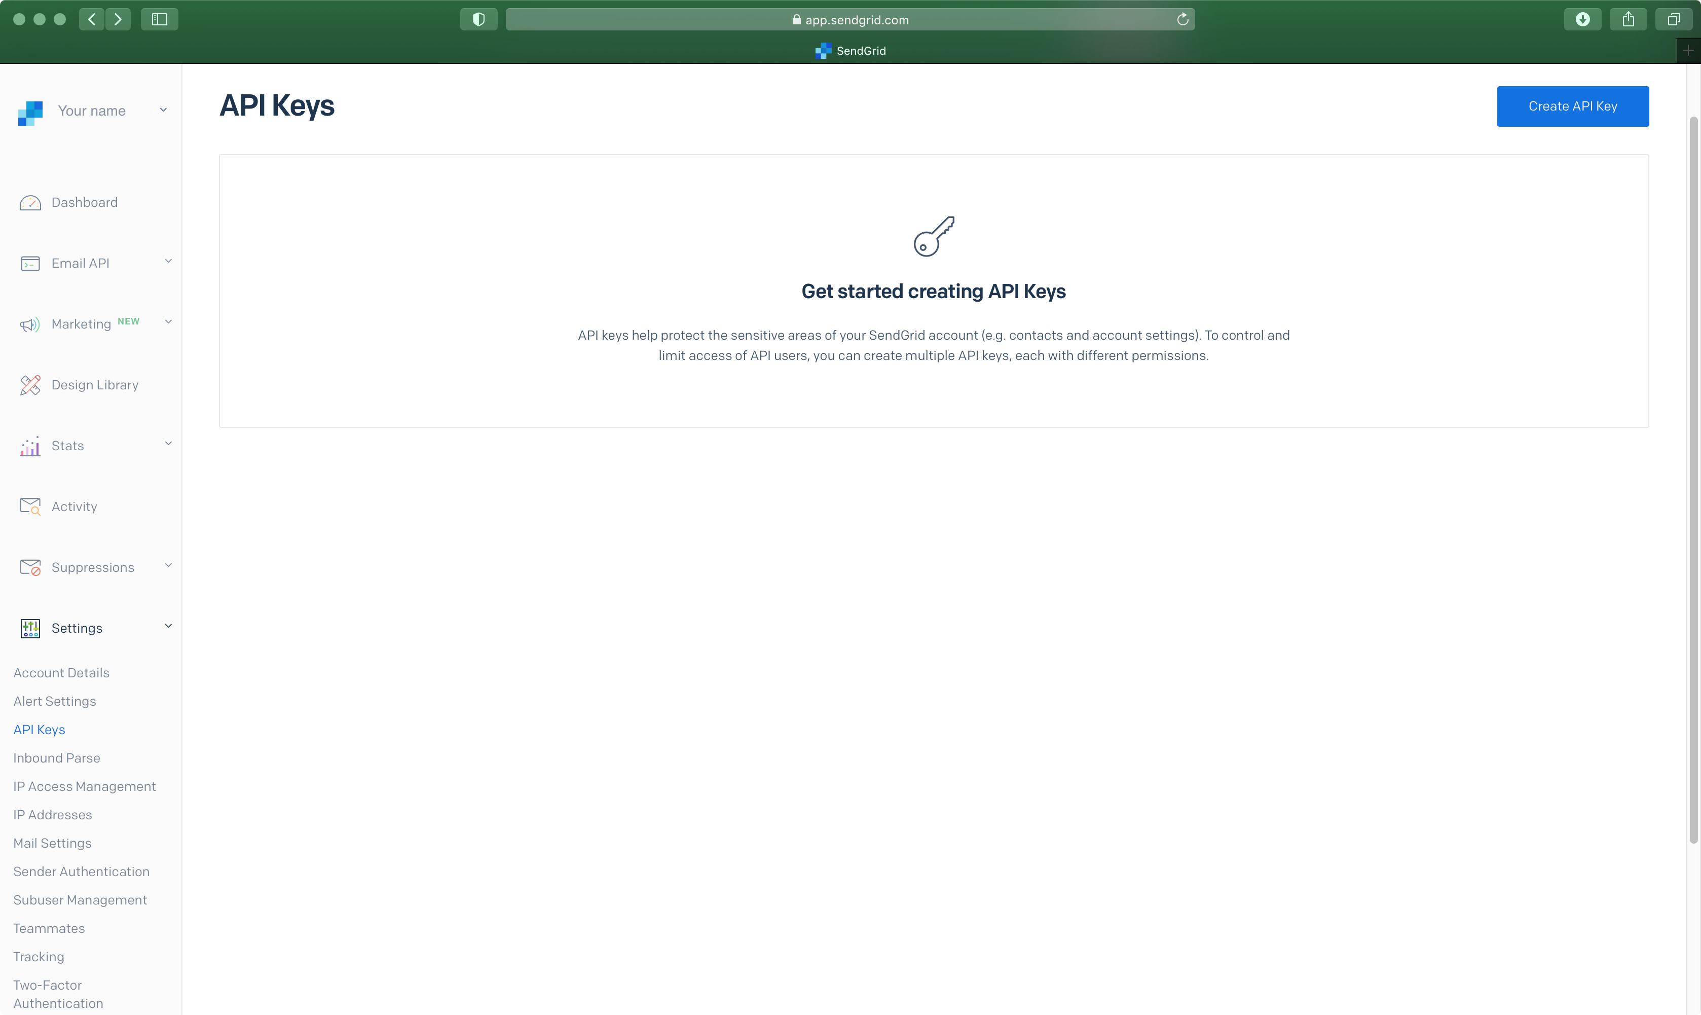Open Alert Settings
1701x1015 pixels.
(55, 701)
